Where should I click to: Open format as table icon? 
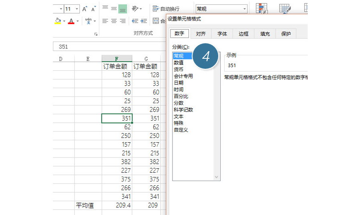pos(285,9)
